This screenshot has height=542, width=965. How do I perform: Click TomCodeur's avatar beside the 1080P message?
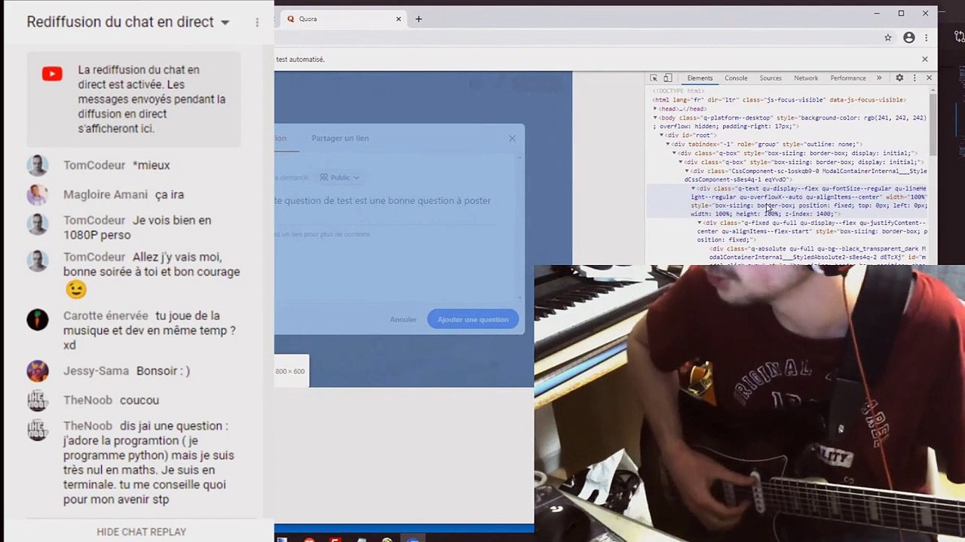[37, 224]
